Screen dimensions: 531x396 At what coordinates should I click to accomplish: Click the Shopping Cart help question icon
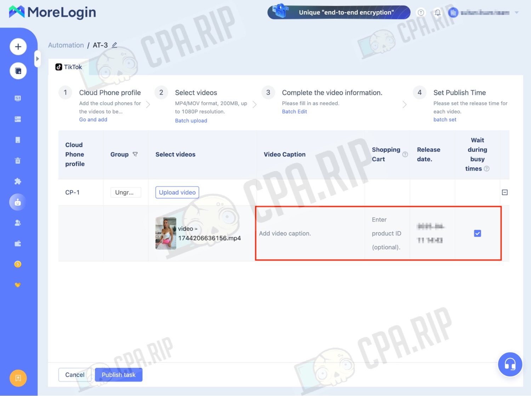tap(405, 154)
